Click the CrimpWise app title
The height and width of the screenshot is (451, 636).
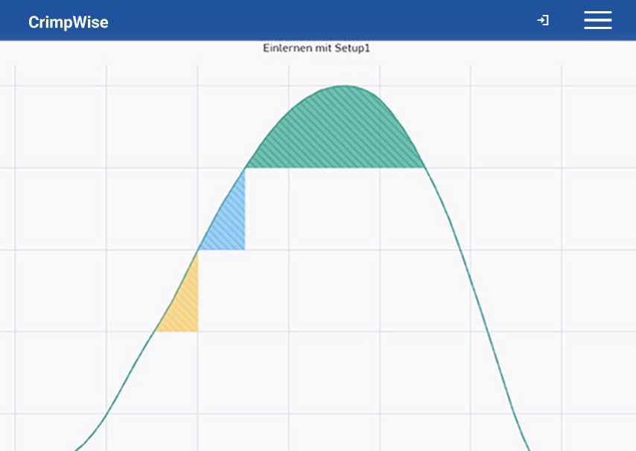click(69, 22)
